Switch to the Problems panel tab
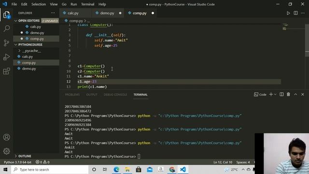This screenshot has width=309, height=174. point(72,95)
